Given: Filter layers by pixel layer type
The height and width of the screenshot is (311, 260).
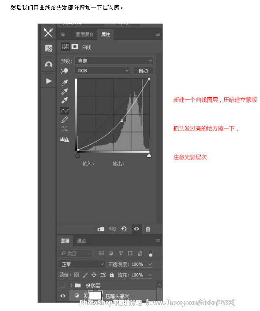Looking at the screenshot, I should tap(101, 253).
